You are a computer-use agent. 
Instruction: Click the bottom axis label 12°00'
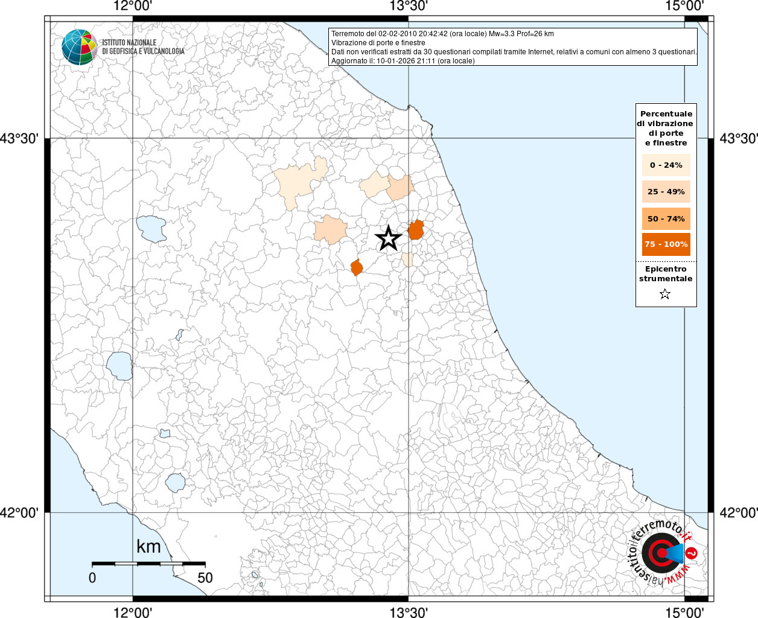tap(133, 613)
